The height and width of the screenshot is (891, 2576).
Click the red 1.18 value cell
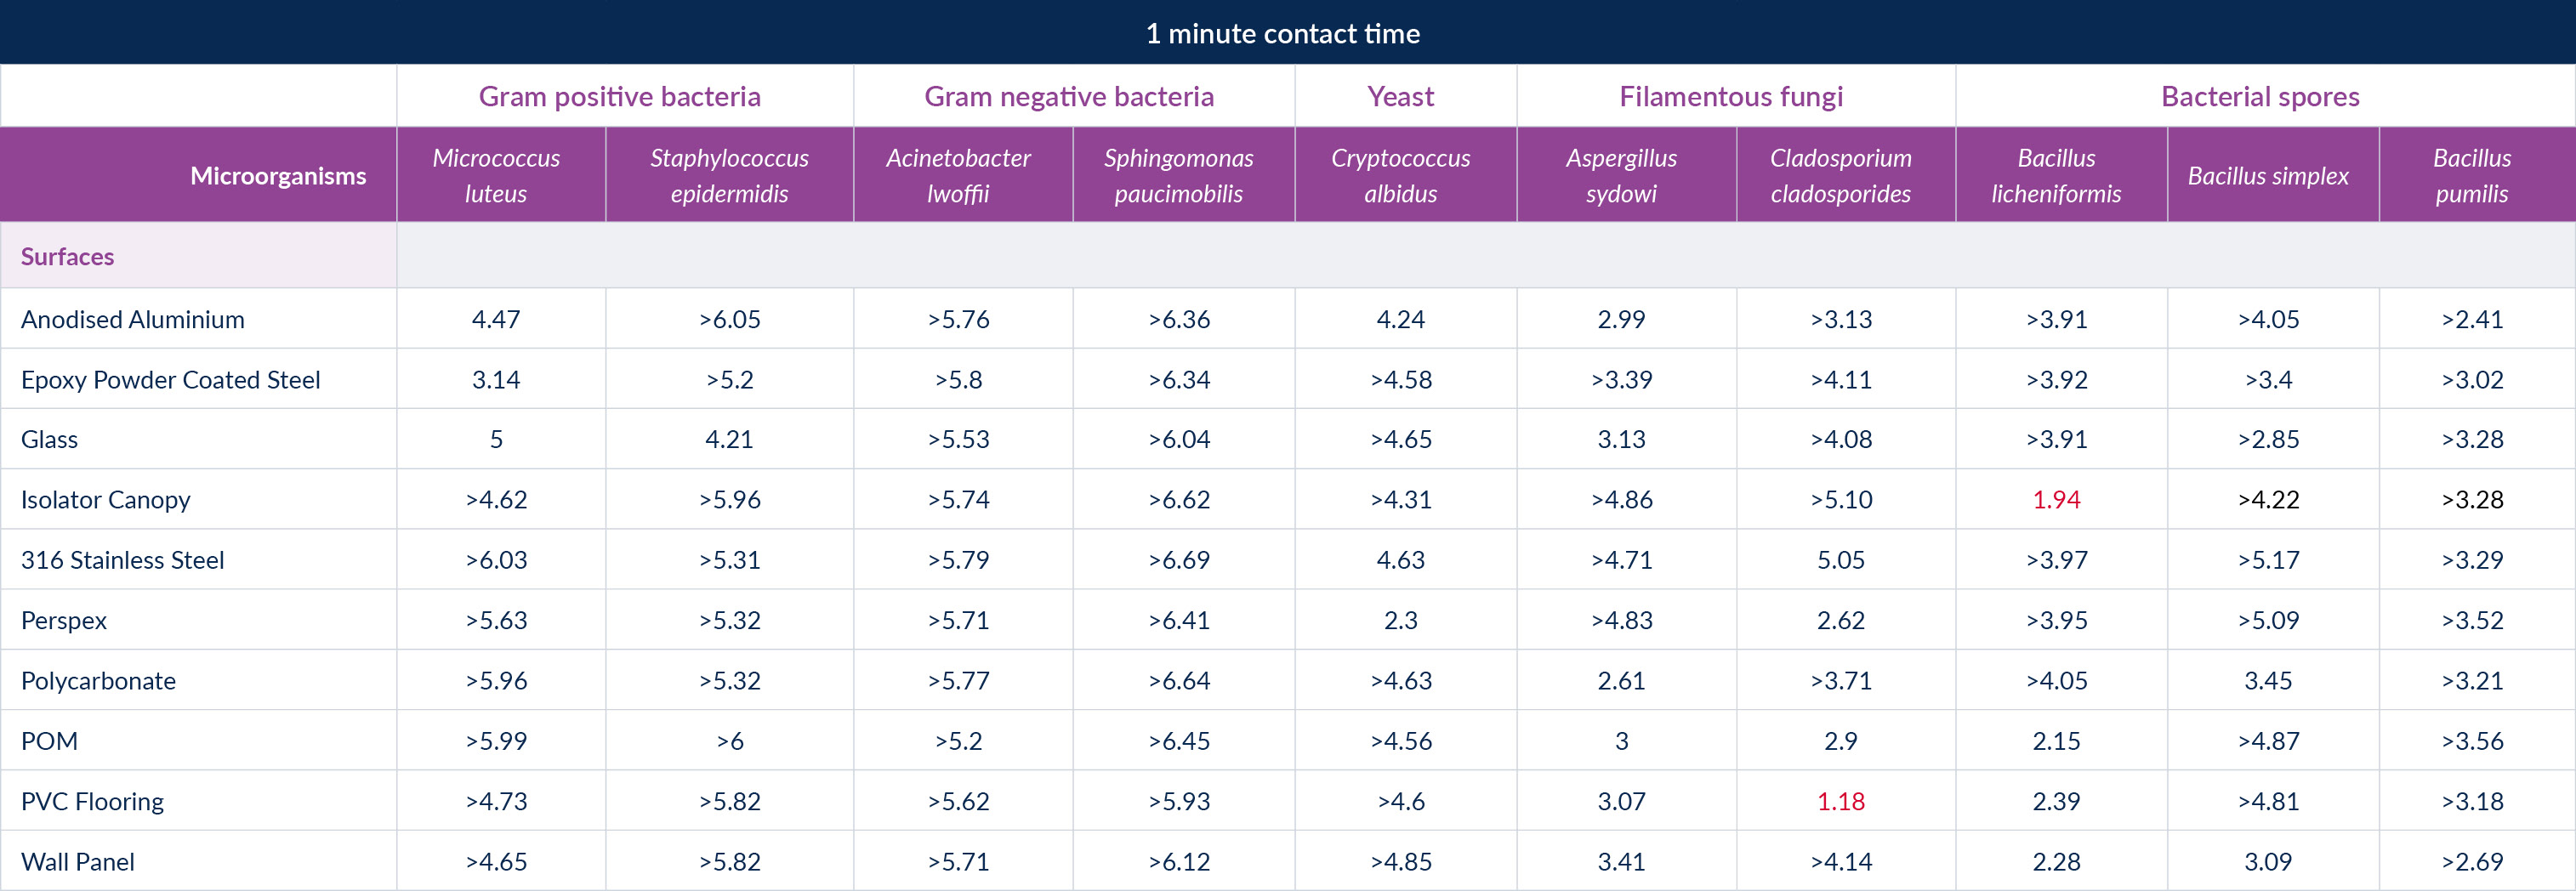click(1840, 802)
